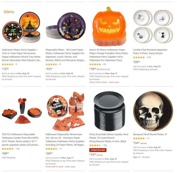View the 150 reviews for 350 PCS set
This screenshot has height=173, width=177.
pos(18,149)
